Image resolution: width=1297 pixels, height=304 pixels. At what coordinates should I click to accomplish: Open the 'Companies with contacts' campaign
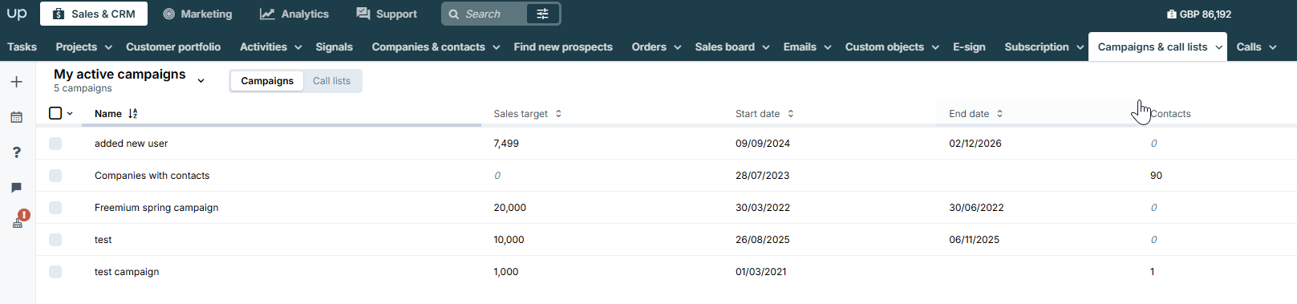pos(152,176)
